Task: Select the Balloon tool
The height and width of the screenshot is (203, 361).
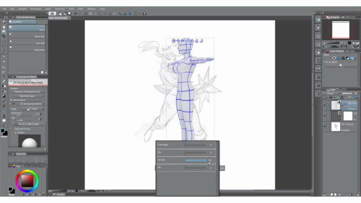Action: click(x=4, y=121)
